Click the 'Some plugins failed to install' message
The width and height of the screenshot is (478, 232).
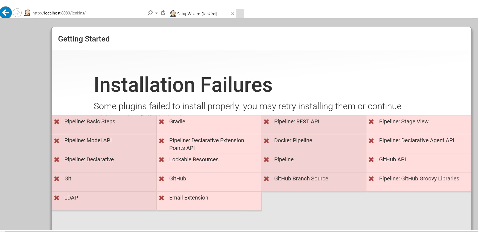tap(247, 106)
